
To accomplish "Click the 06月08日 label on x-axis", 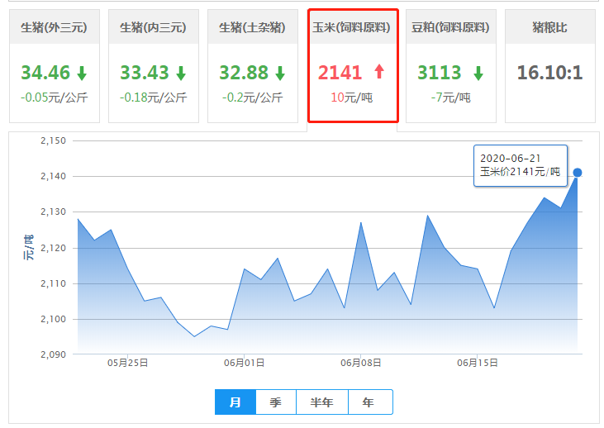I will (360, 363).
